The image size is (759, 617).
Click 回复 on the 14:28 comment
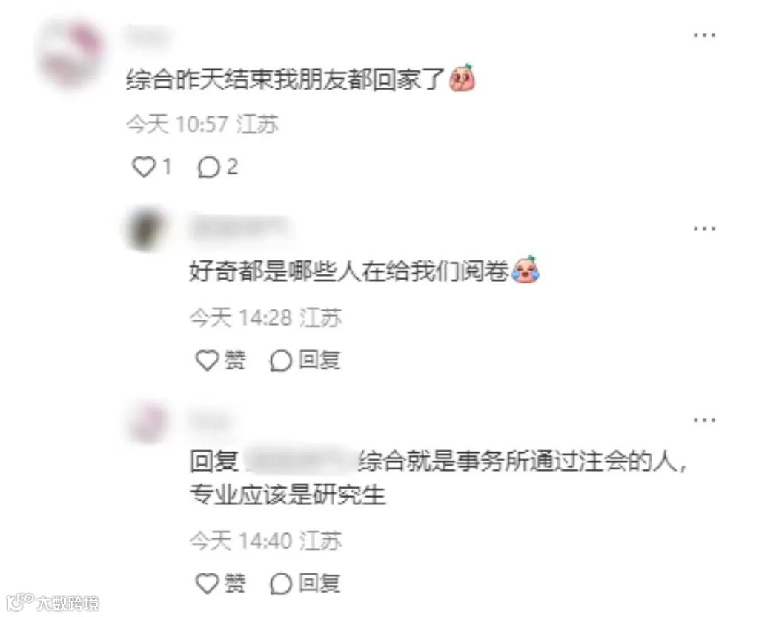[319, 360]
